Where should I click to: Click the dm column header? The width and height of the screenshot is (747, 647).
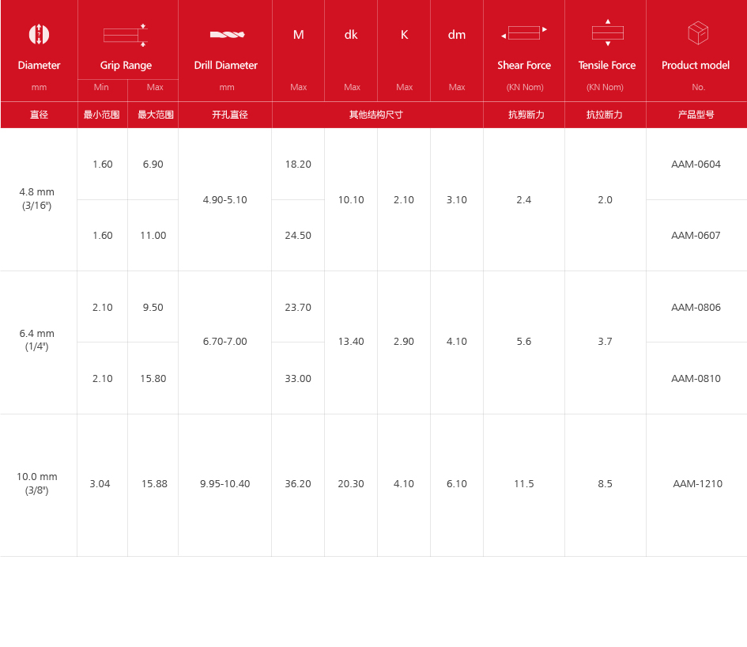(457, 35)
